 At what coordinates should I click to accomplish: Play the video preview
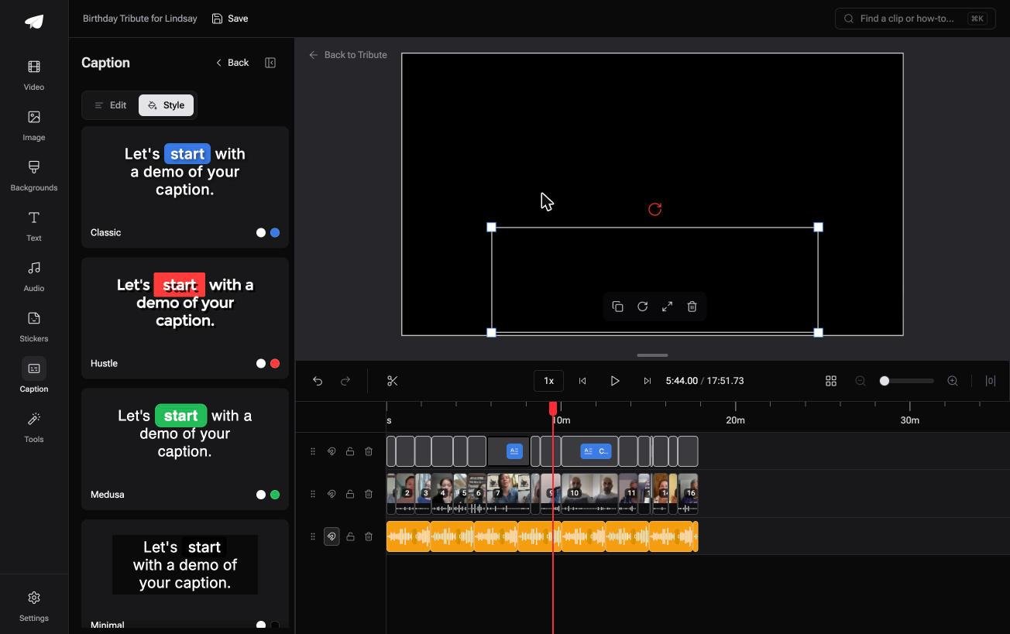[x=615, y=381]
